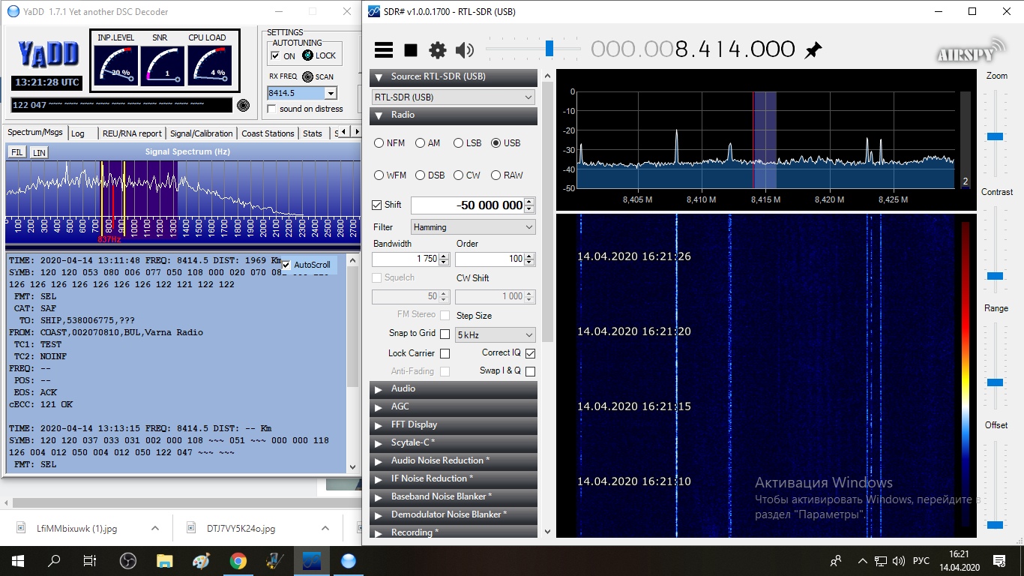Mute audio with the speaker icon
Screen dimensions: 1024x576
[465, 50]
